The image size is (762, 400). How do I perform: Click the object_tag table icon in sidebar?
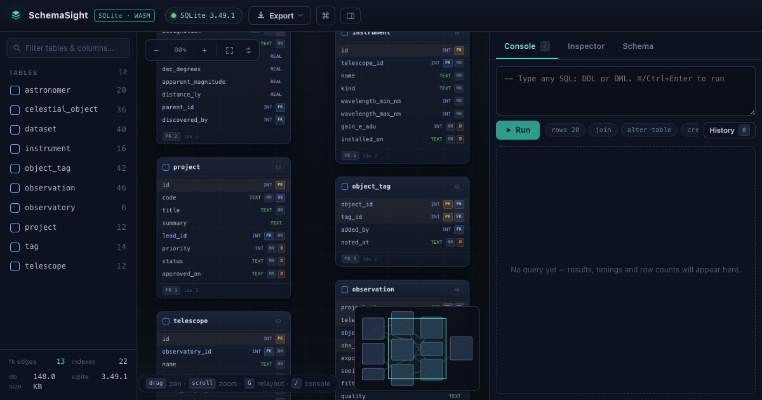coord(15,168)
